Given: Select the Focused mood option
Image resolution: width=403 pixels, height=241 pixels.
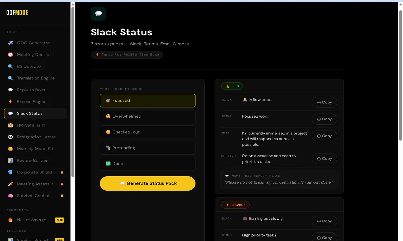Looking at the screenshot, I should pyautogui.click(x=148, y=101).
